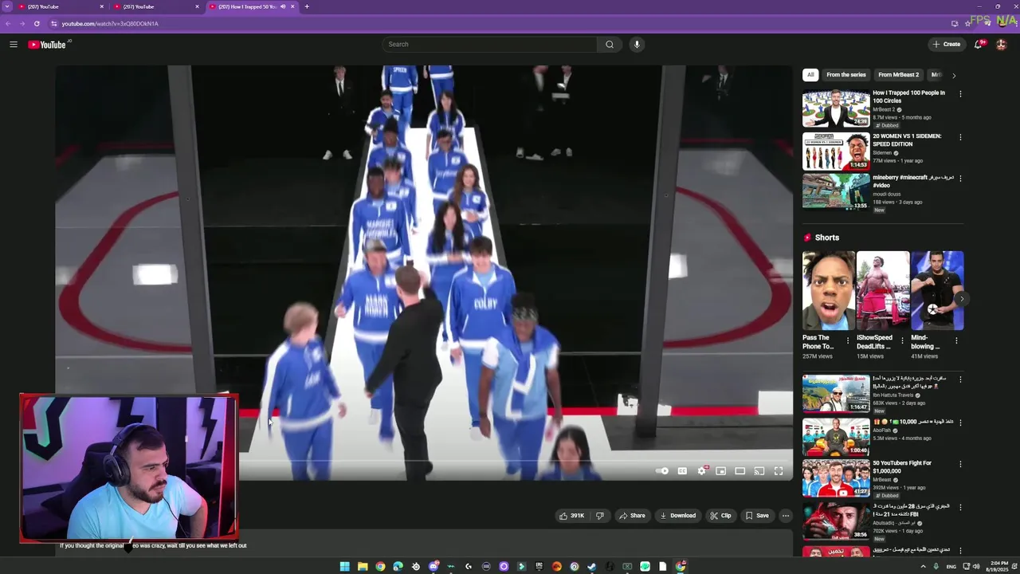Open options for Pass The Phone short
This screenshot has height=574, width=1020.
848,340
